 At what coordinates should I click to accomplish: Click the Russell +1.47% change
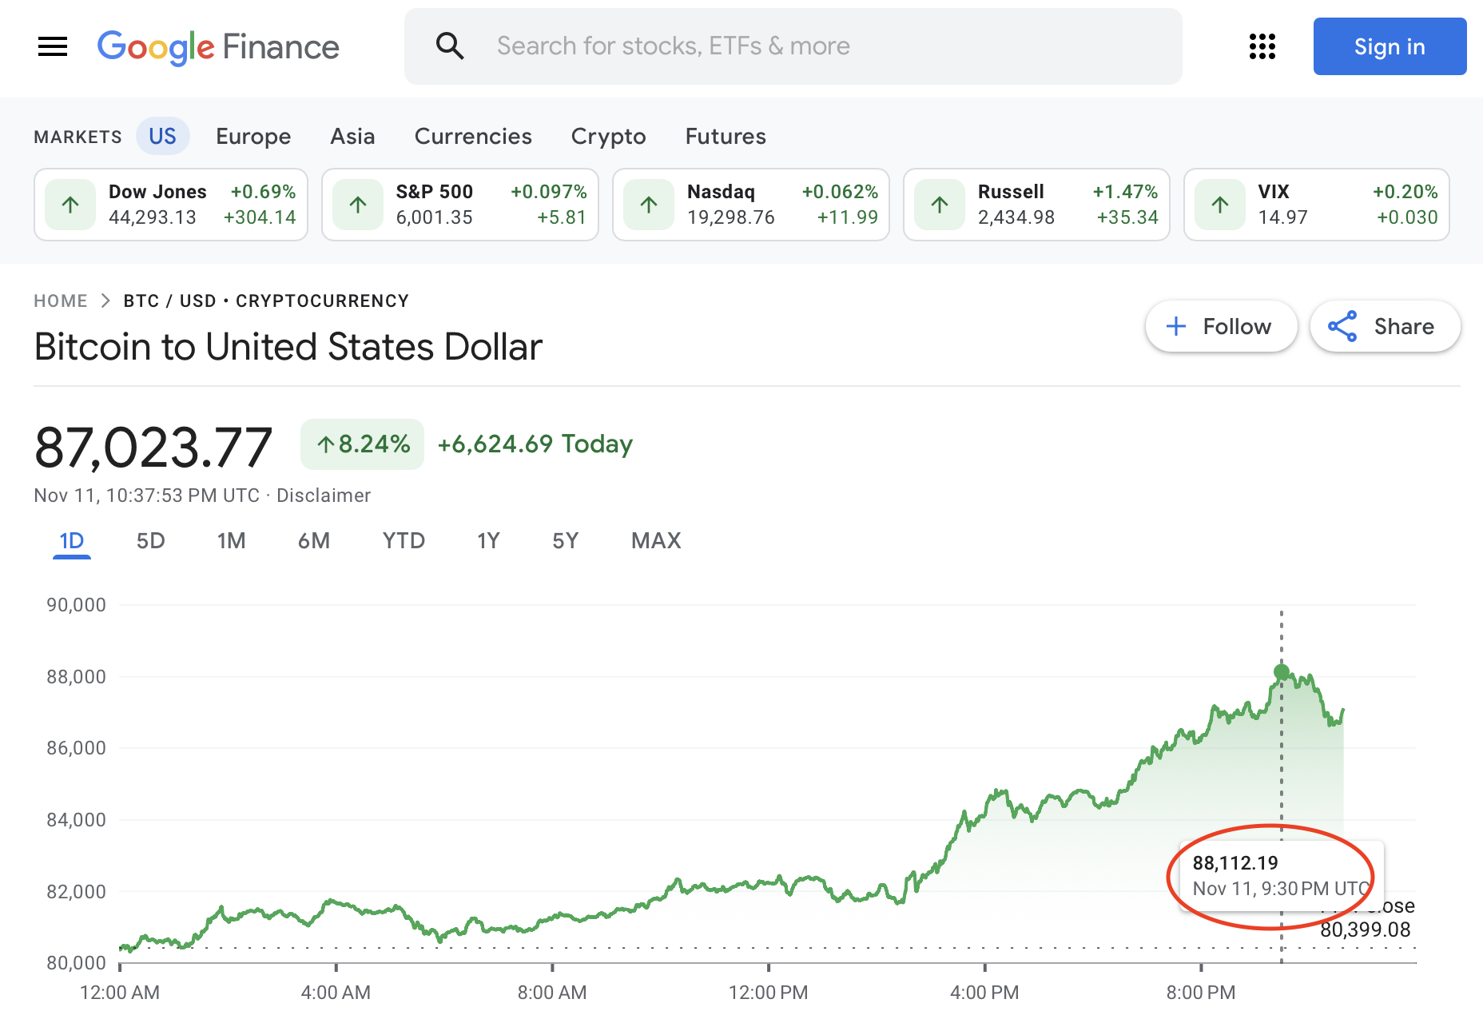(1125, 192)
